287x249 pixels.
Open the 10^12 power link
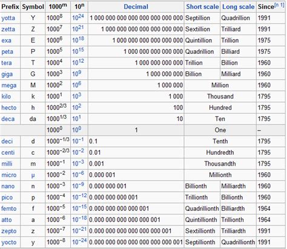[x=78, y=62]
